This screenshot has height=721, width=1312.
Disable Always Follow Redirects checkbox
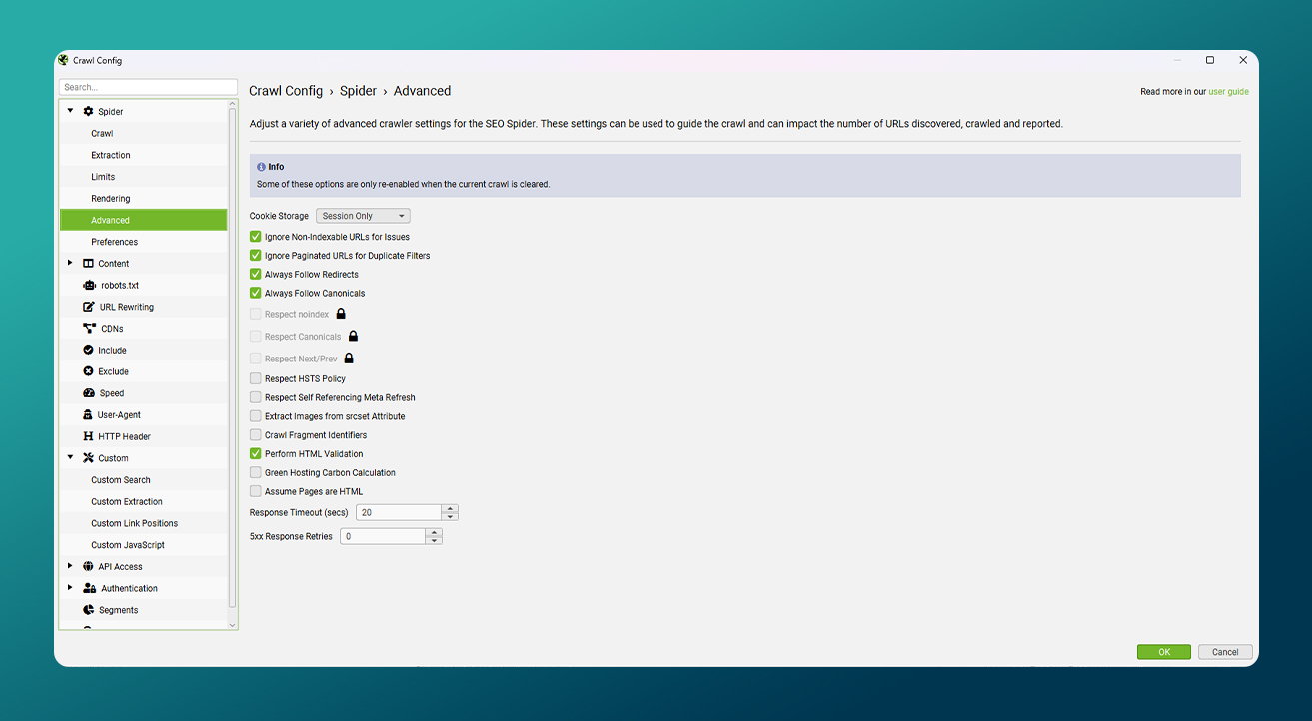coord(256,275)
